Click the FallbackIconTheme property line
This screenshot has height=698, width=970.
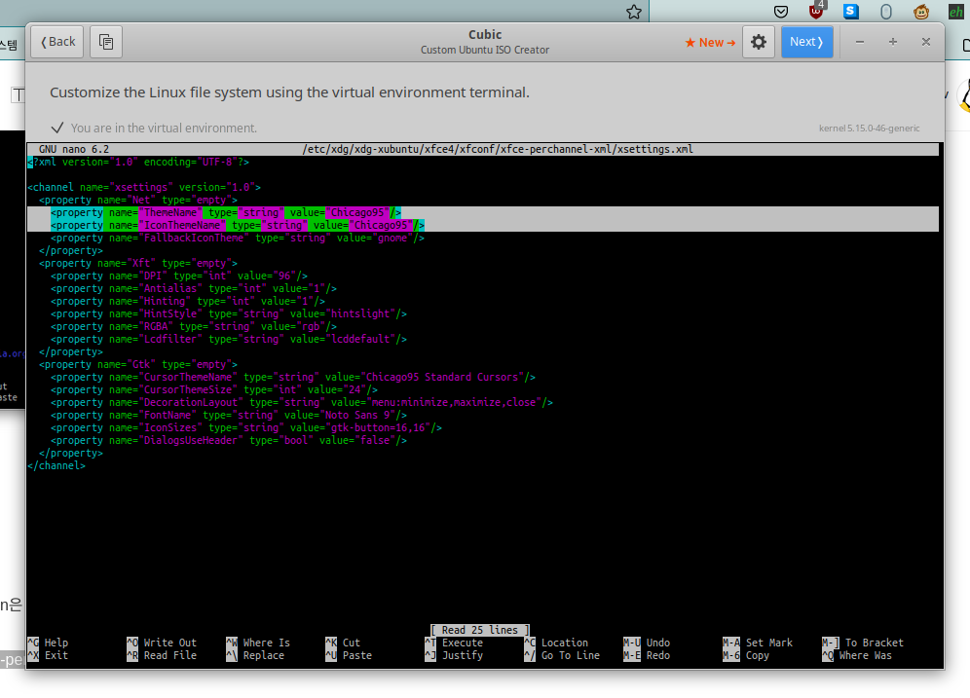(238, 239)
